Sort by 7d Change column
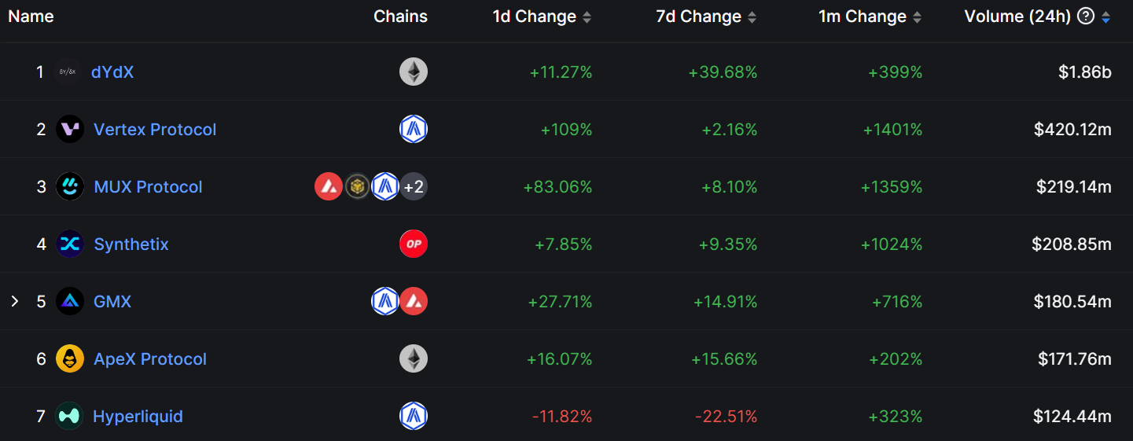Viewport: 1133px width, 441px height. tap(752, 17)
